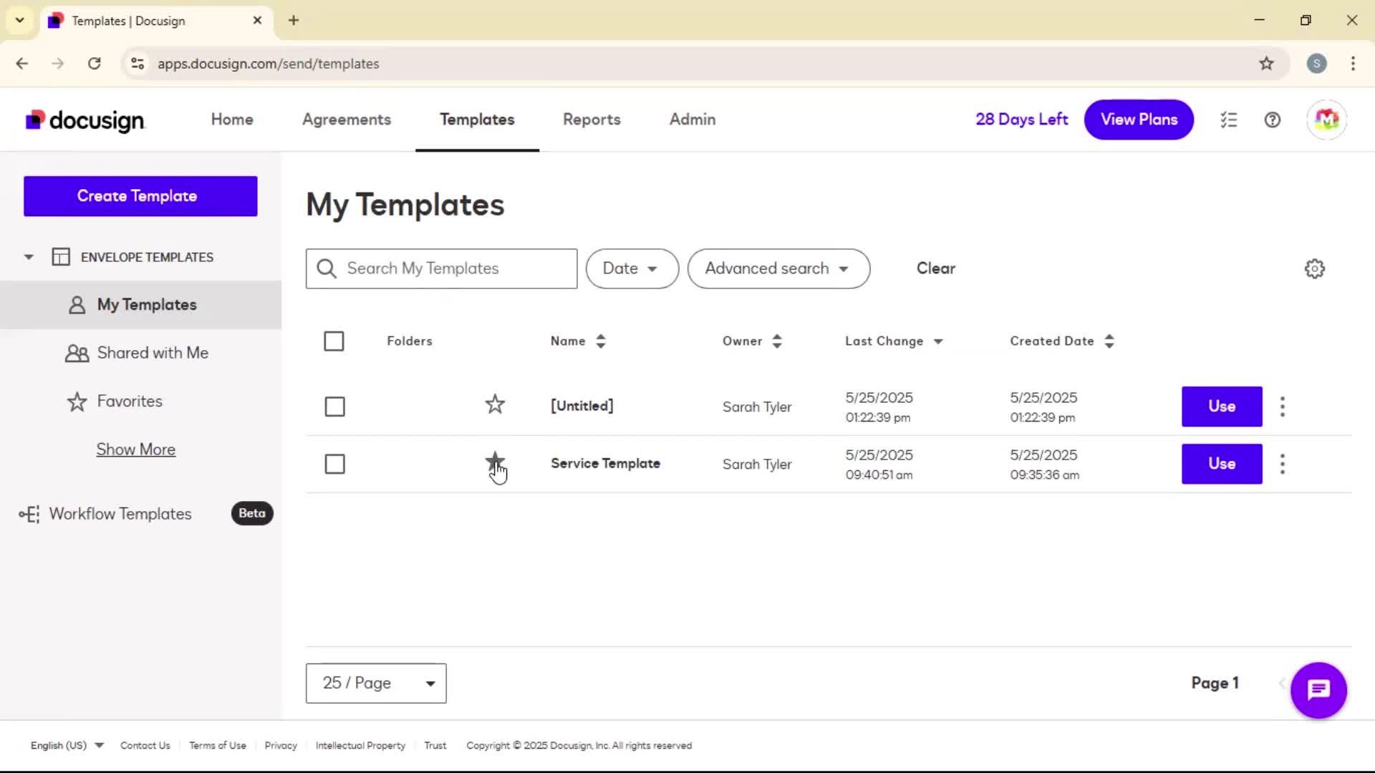Open more options for Service Template
Screen dimensions: 1375x773
tap(1283, 465)
